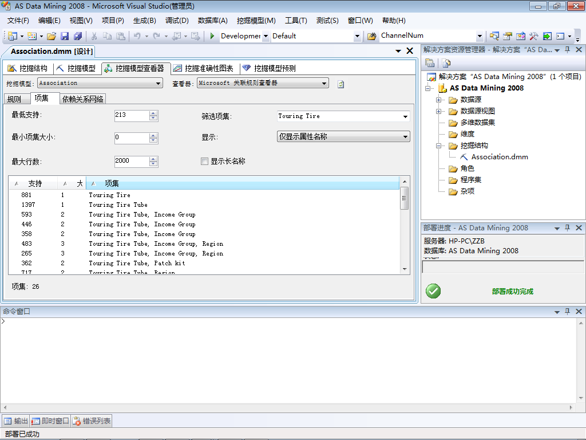This screenshot has height=440, width=586.
Task: Select Association.dmm in Solution Explorer
Action: [499, 157]
